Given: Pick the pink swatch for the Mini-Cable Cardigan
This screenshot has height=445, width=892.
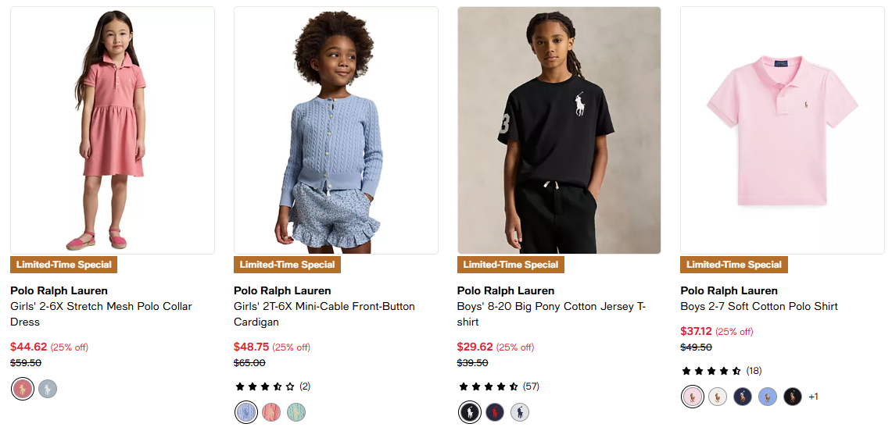Looking at the screenshot, I should tap(271, 412).
